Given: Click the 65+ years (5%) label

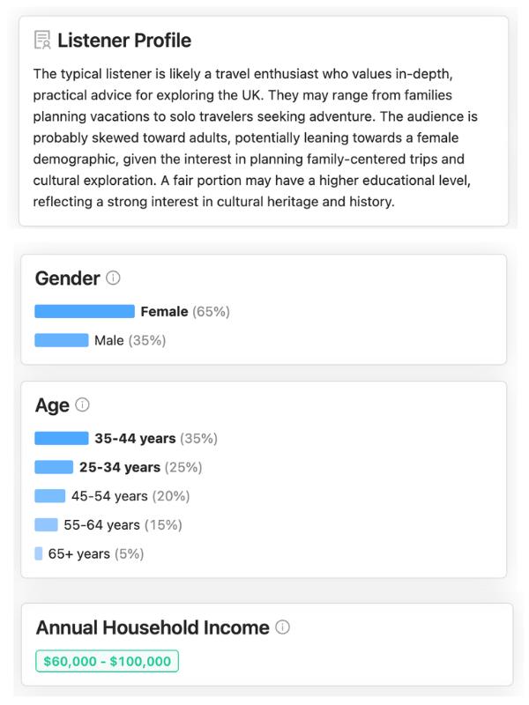Looking at the screenshot, I should [96, 553].
